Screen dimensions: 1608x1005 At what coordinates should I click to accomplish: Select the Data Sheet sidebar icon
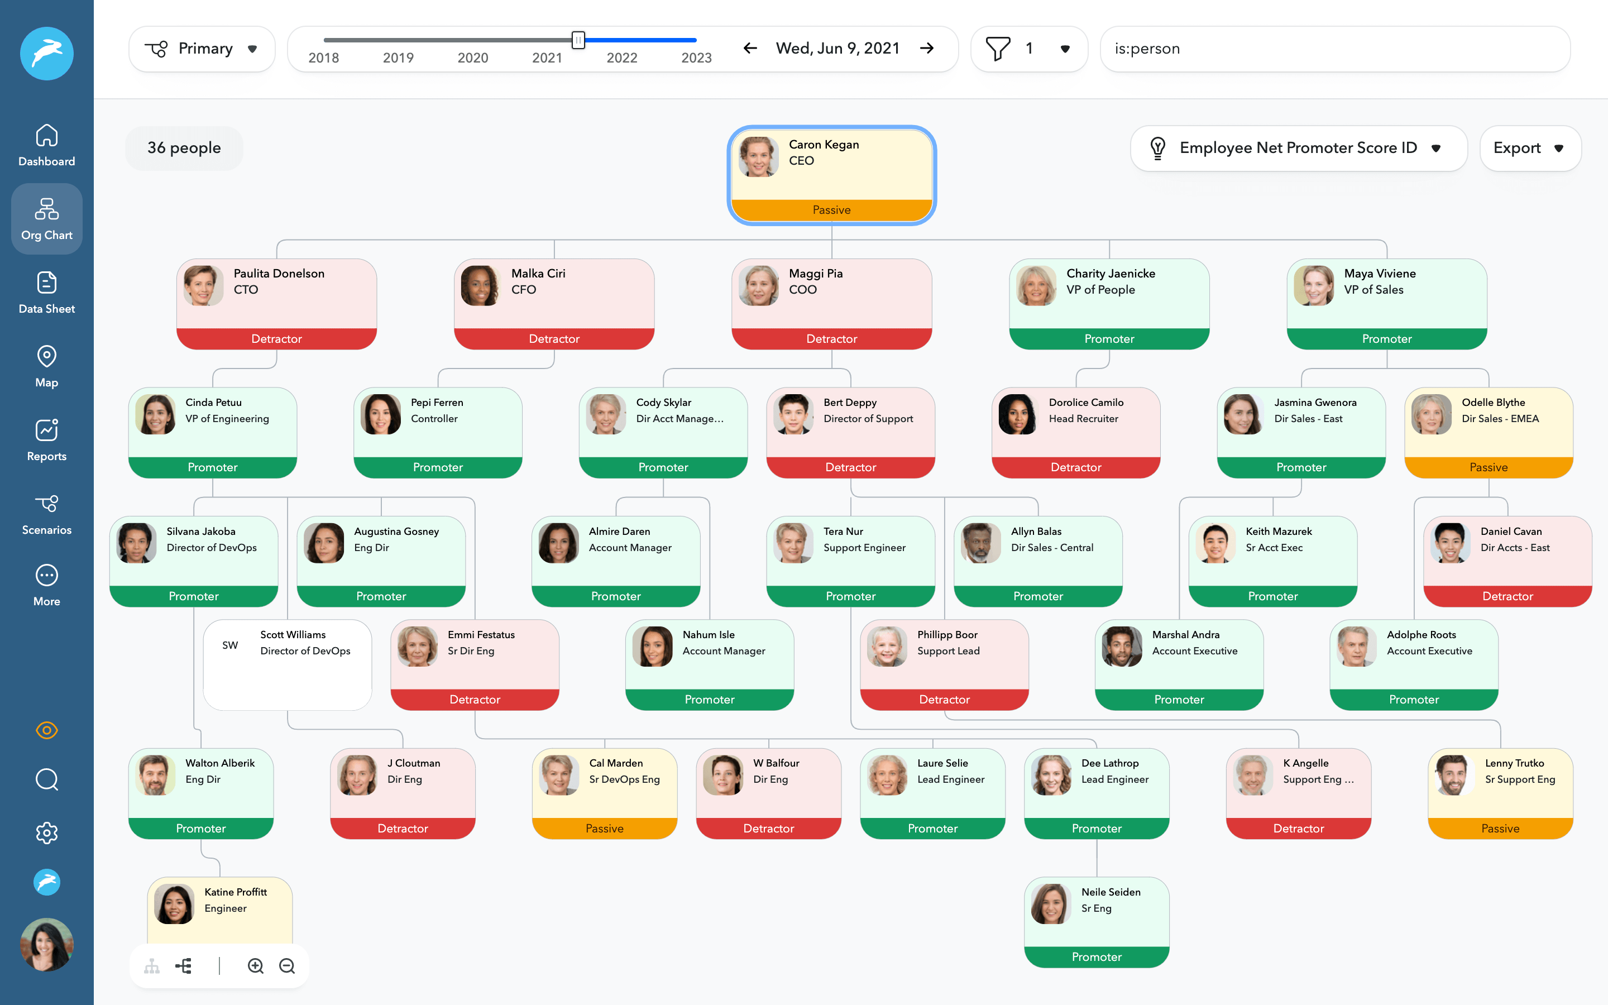pyautogui.click(x=46, y=291)
